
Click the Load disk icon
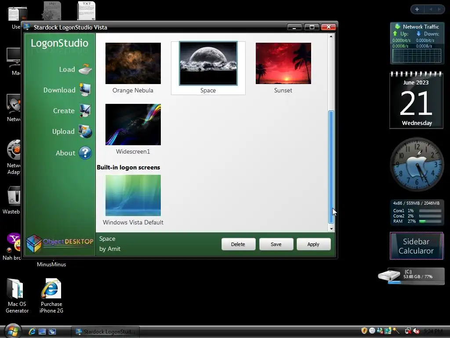pyautogui.click(x=85, y=69)
